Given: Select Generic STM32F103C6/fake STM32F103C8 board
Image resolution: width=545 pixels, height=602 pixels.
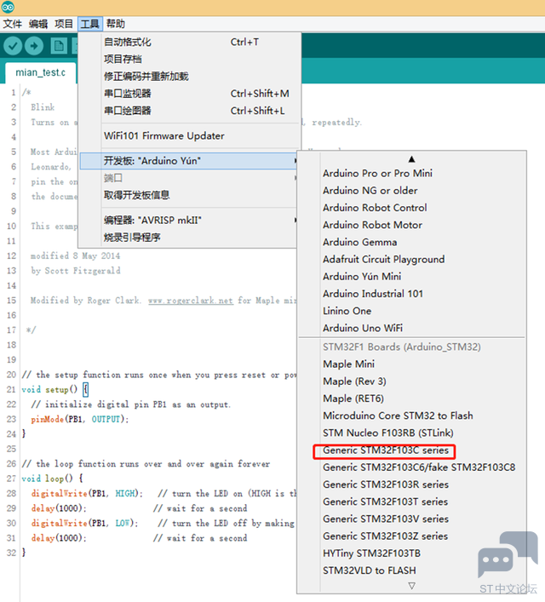Looking at the screenshot, I should pos(411,467).
